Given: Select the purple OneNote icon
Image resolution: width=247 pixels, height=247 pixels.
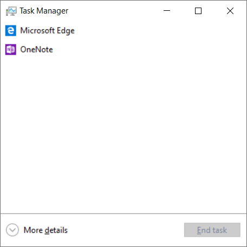Looking at the screenshot, I should pos(11,49).
